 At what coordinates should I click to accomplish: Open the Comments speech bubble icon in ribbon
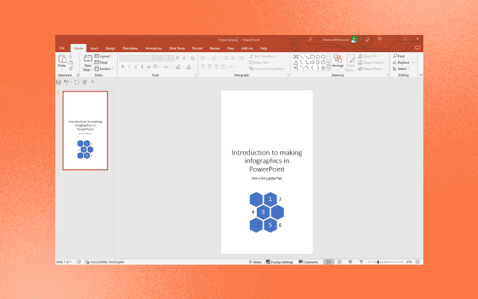click(x=418, y=48)
